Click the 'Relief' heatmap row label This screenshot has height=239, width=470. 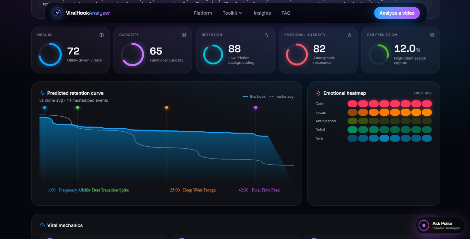pos(320,130)
